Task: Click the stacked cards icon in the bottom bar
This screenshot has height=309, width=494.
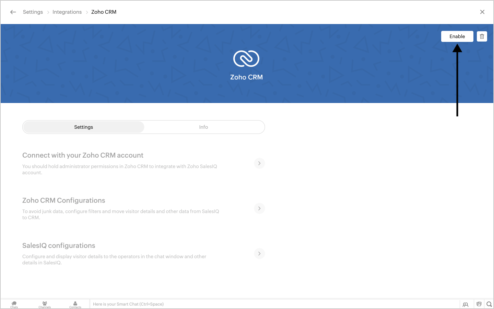Action: [x=479, y=304]
